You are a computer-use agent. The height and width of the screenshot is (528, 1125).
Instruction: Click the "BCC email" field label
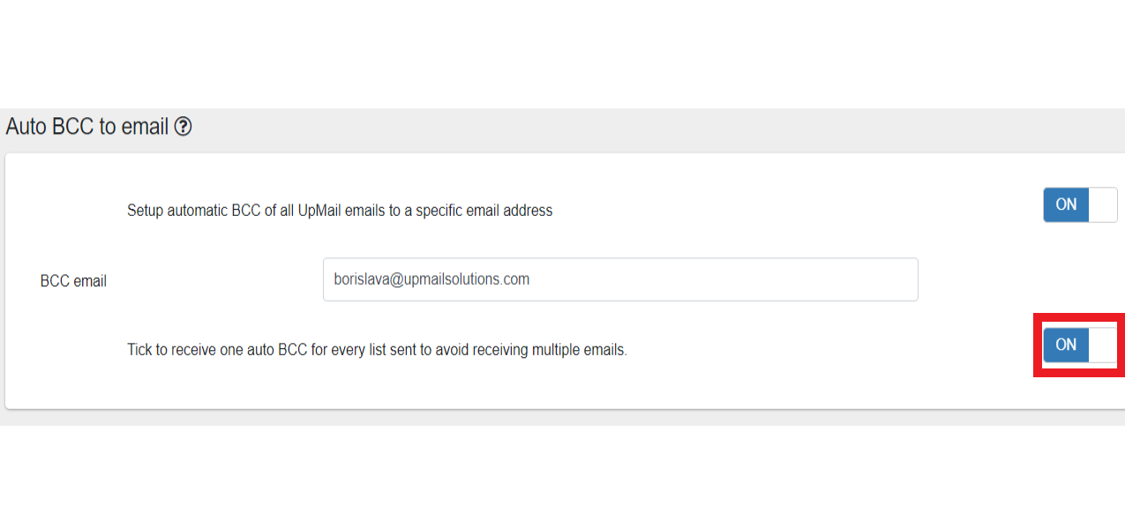tap(73, 281)
